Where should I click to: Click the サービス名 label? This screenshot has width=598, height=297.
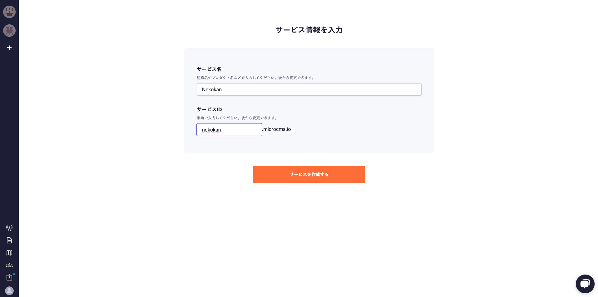point(209,69)
